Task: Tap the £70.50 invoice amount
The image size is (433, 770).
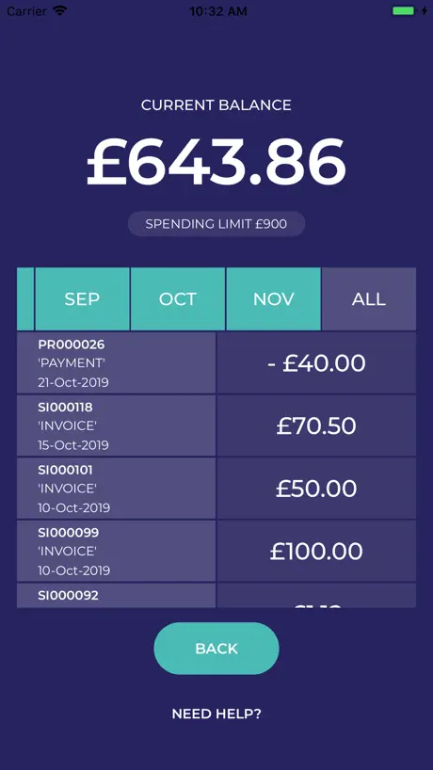Action: [316, 426]
